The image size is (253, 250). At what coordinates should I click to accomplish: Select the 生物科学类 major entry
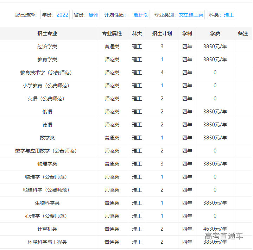pos(47,203)
